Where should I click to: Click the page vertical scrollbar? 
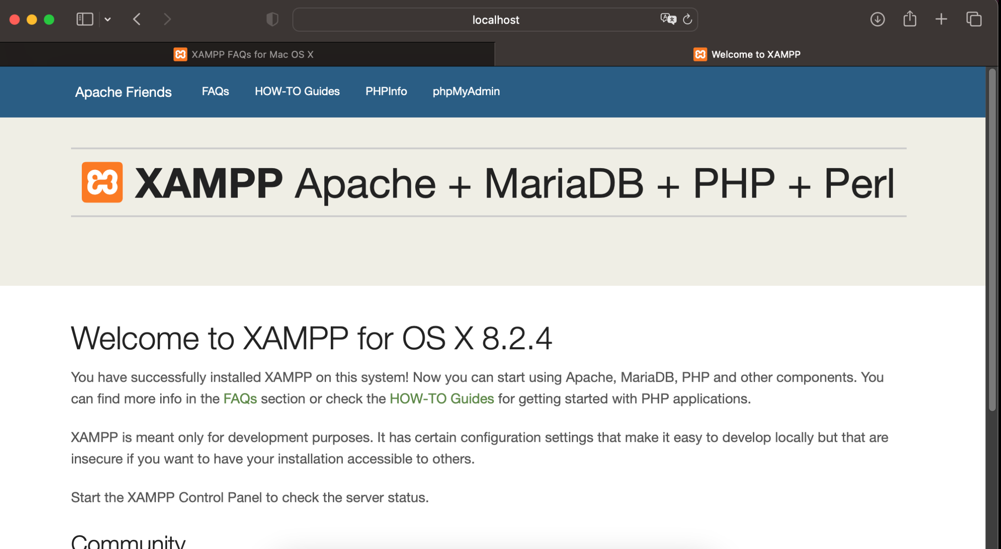point(992,240)
